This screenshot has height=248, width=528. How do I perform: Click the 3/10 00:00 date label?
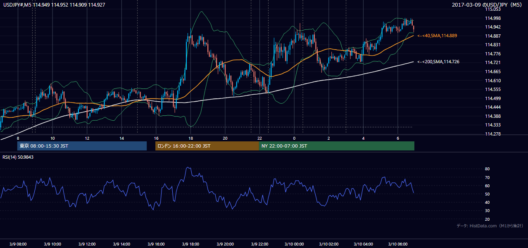(x=294, y=244)
